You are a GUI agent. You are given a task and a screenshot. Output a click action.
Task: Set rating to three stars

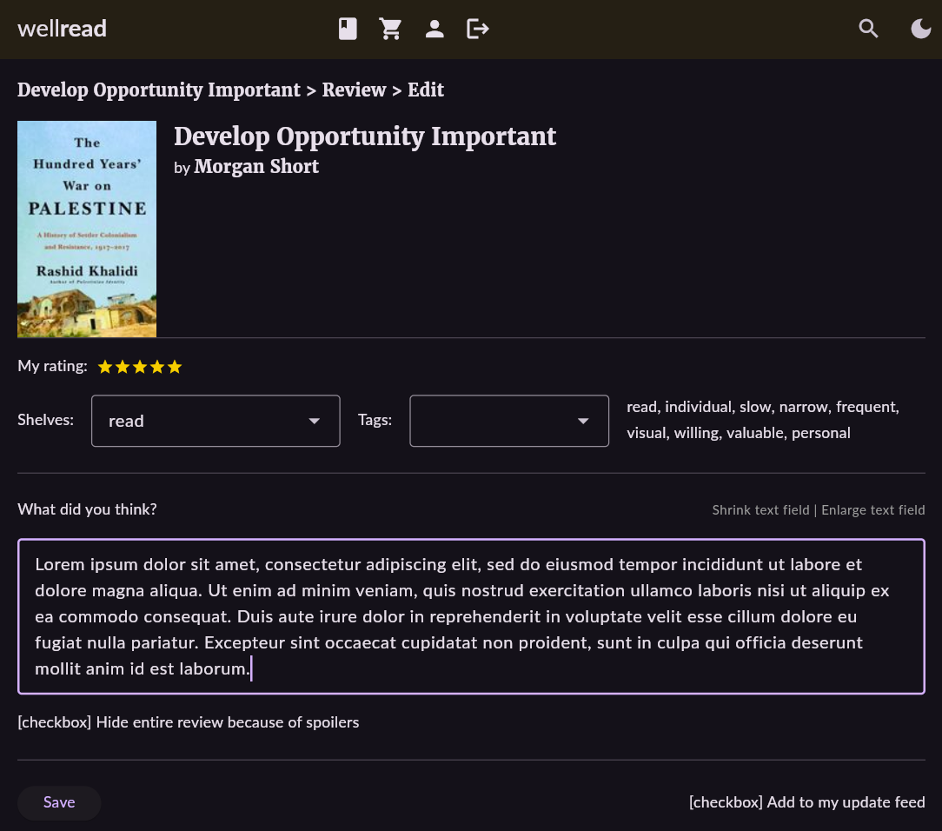tap(140, 367)
